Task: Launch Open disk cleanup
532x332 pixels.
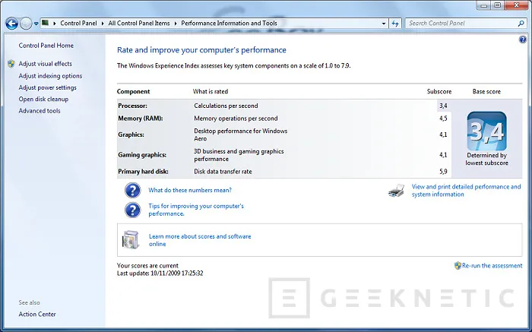Action: [43, 99]
